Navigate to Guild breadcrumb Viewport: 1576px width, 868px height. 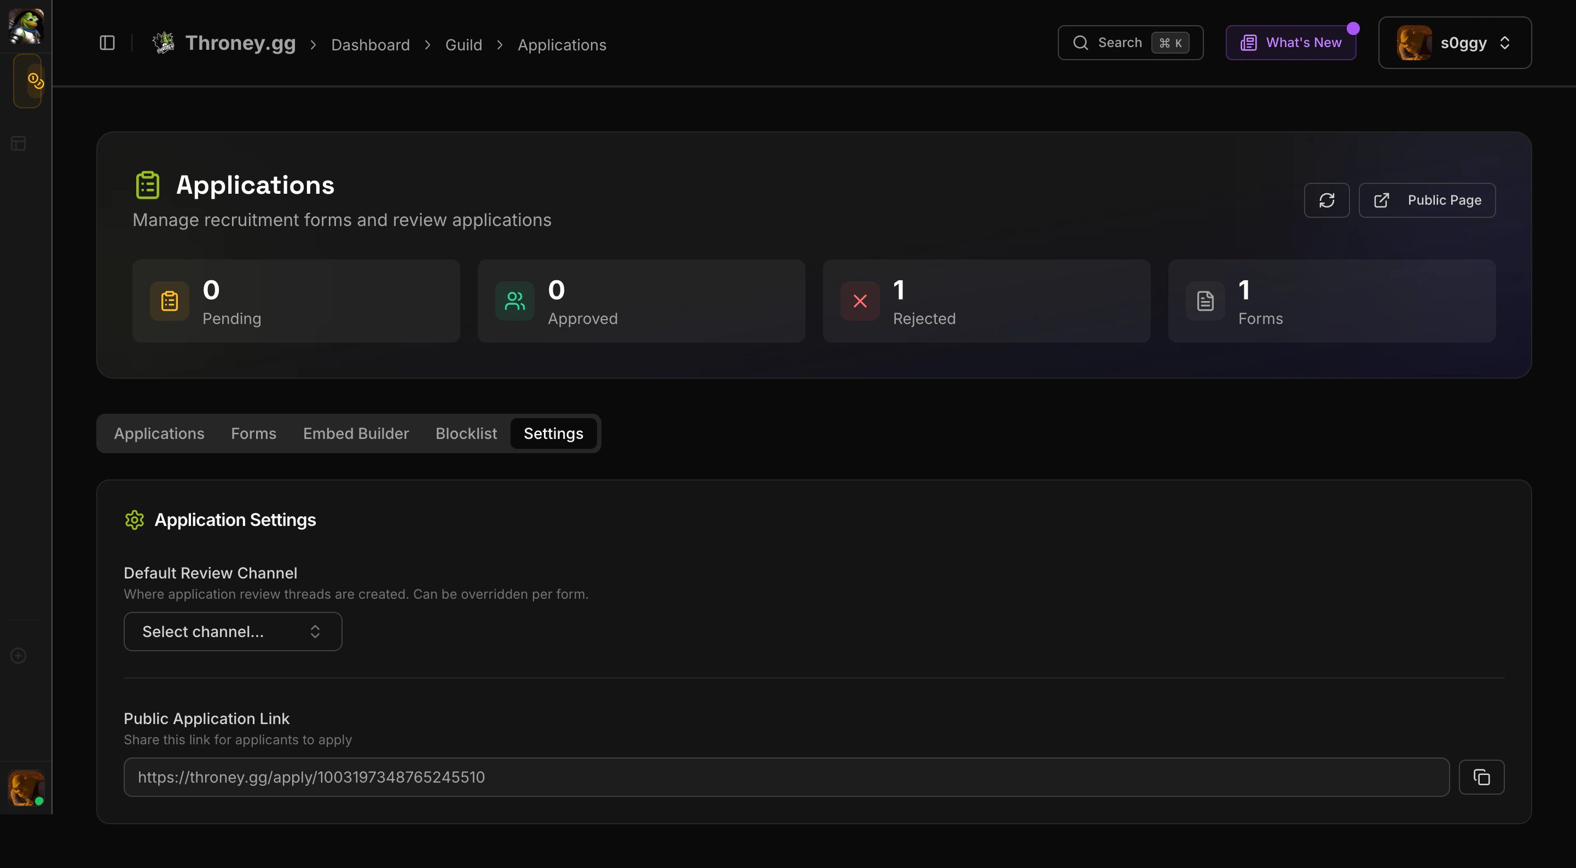pyautogui.click(x=463, y=45)
